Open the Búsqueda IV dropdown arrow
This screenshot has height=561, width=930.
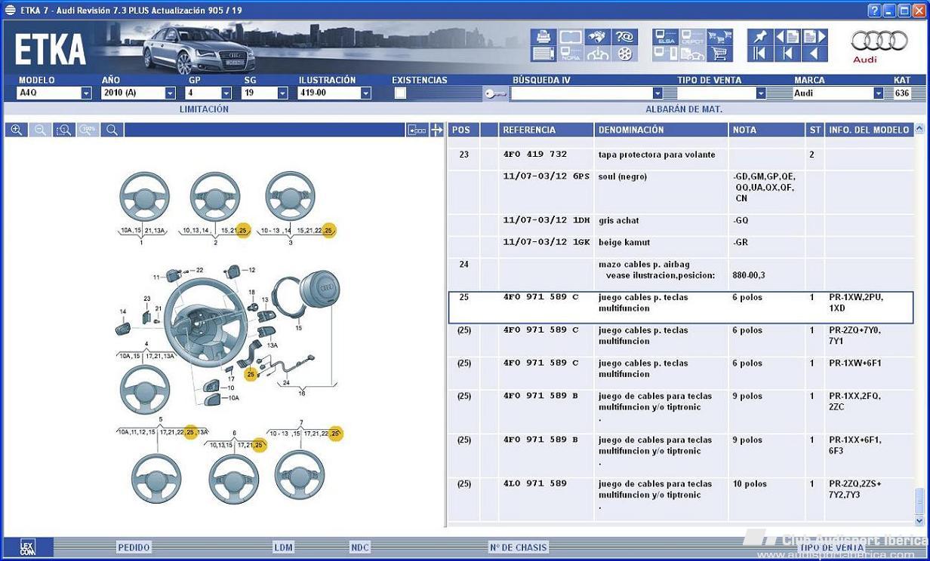(657, 93)
